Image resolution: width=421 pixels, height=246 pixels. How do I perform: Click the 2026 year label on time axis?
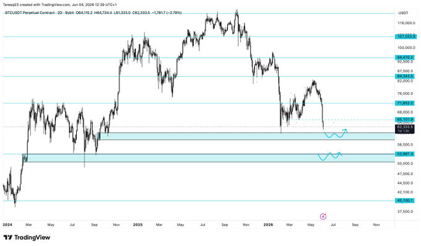click(x=268, y=225)
